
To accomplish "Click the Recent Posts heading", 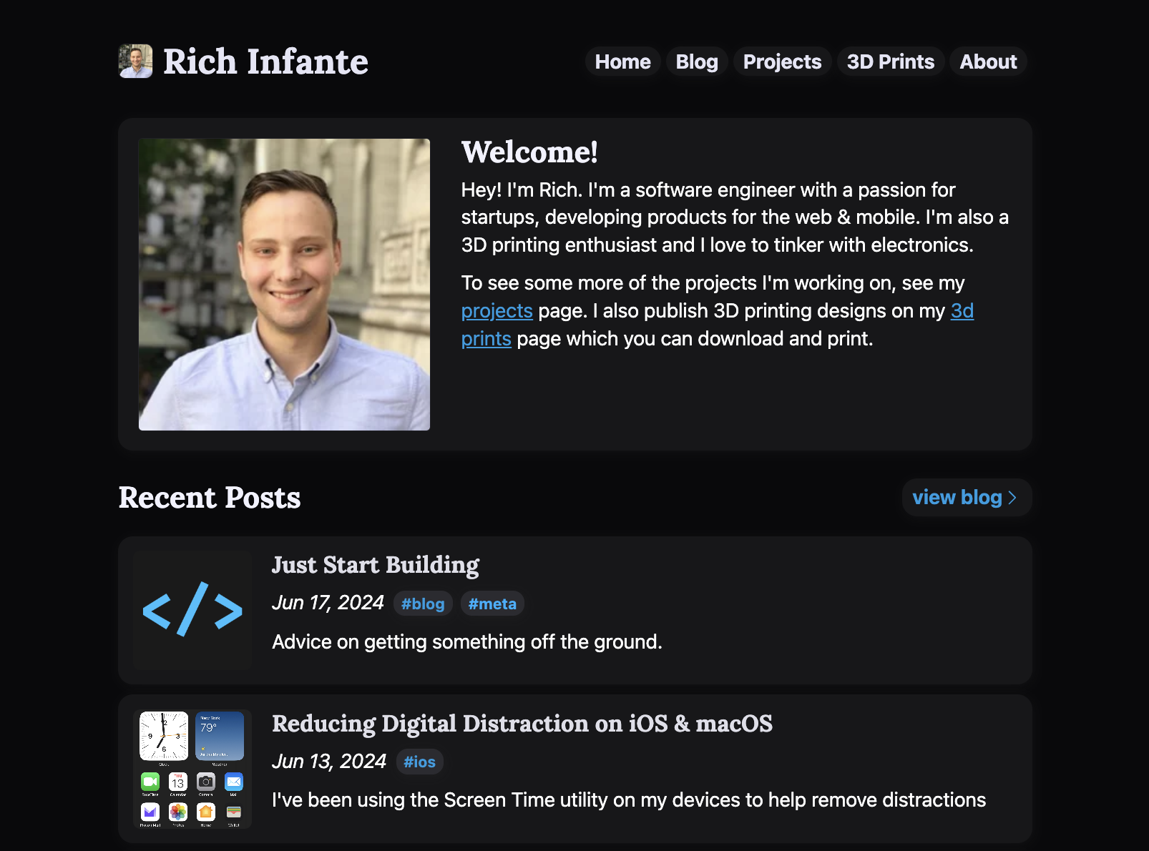I will (210, 498).
